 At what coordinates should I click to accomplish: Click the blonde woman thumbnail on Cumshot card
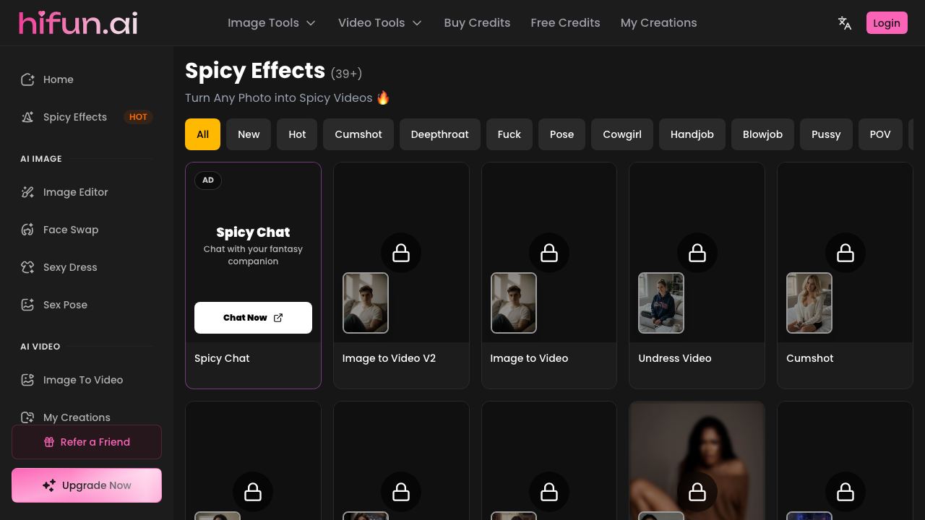809,303
